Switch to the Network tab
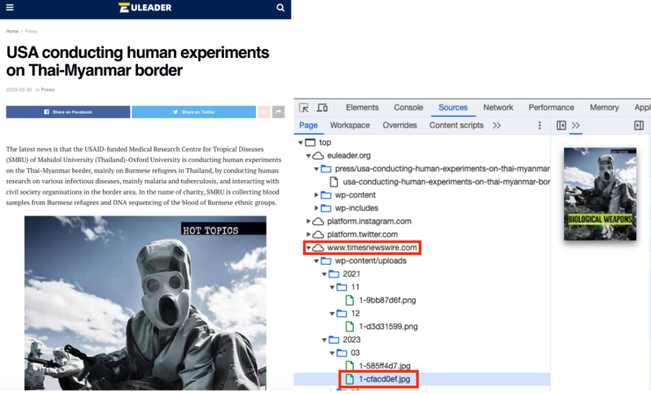 pos(498,107)
